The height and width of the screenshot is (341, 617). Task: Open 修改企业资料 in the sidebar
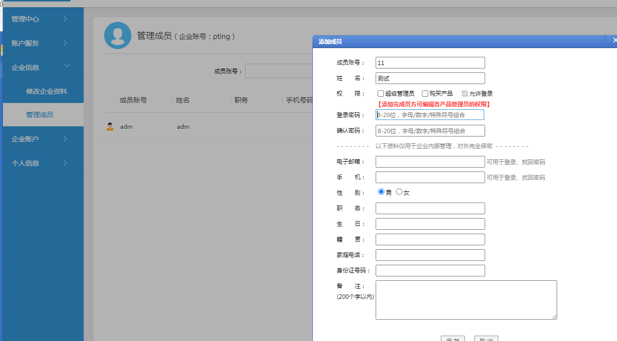[47, 91]
